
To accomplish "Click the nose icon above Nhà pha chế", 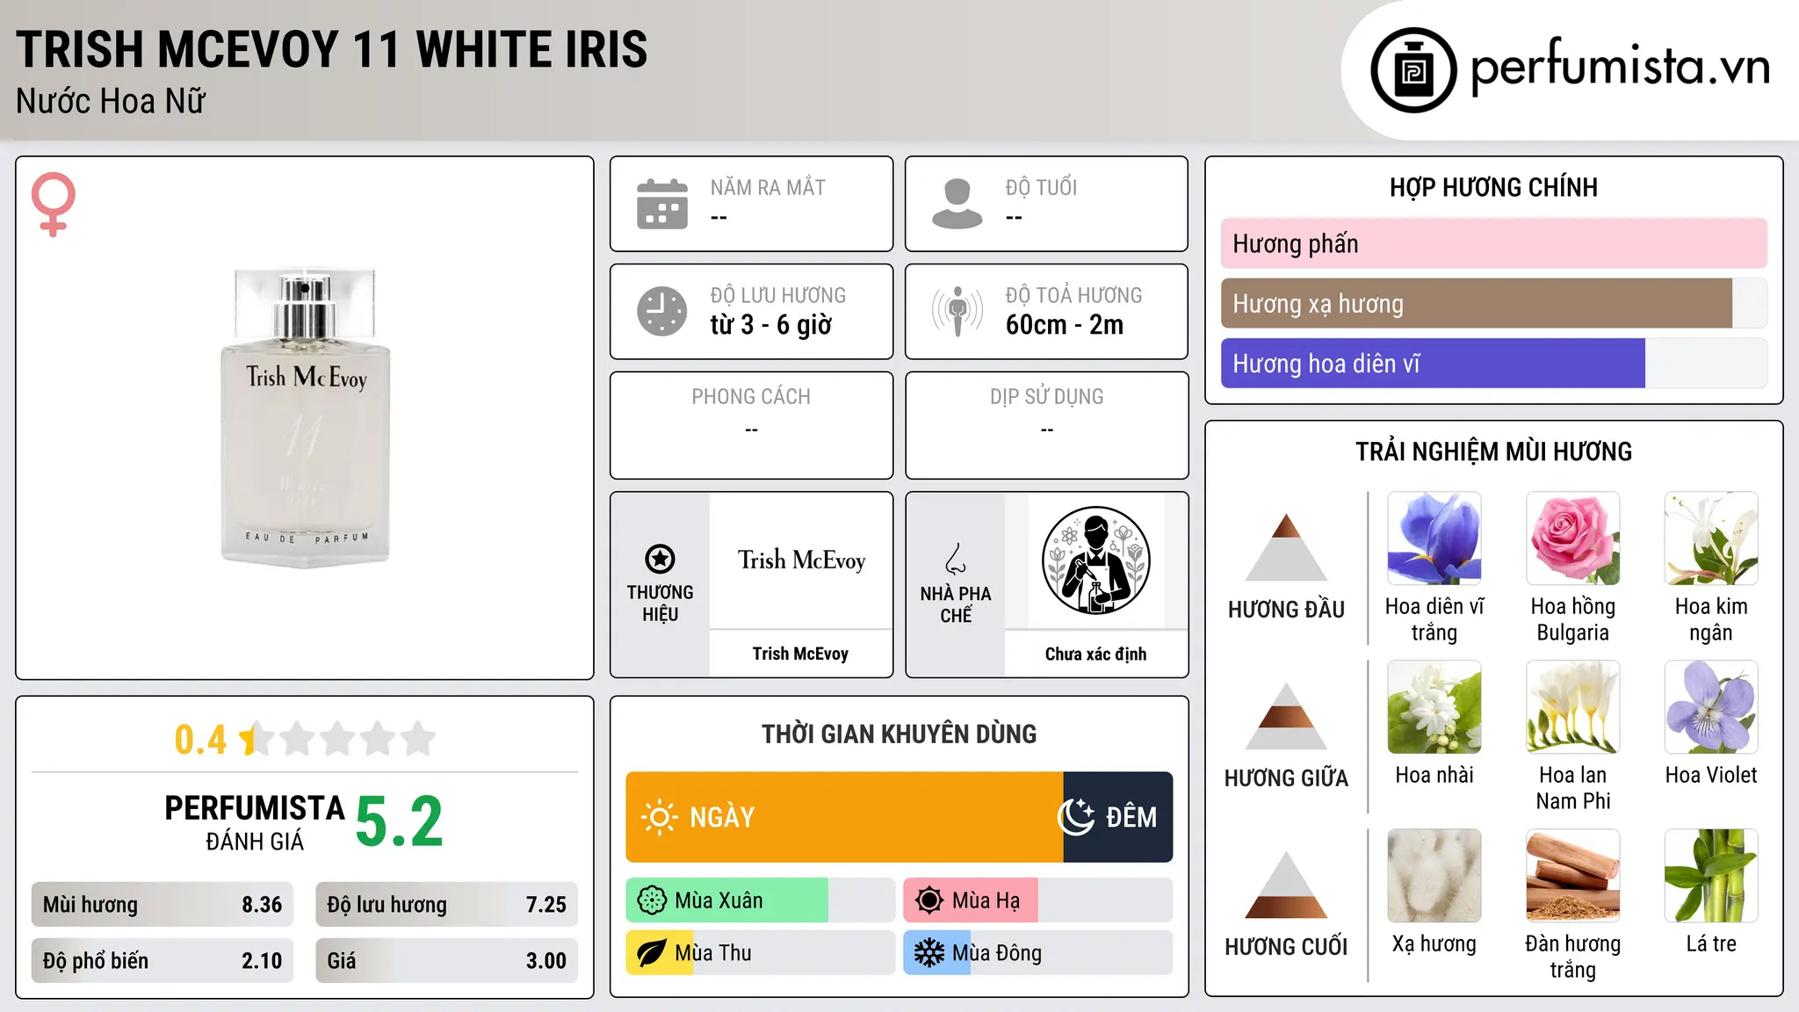I will (x=956, y=558).
